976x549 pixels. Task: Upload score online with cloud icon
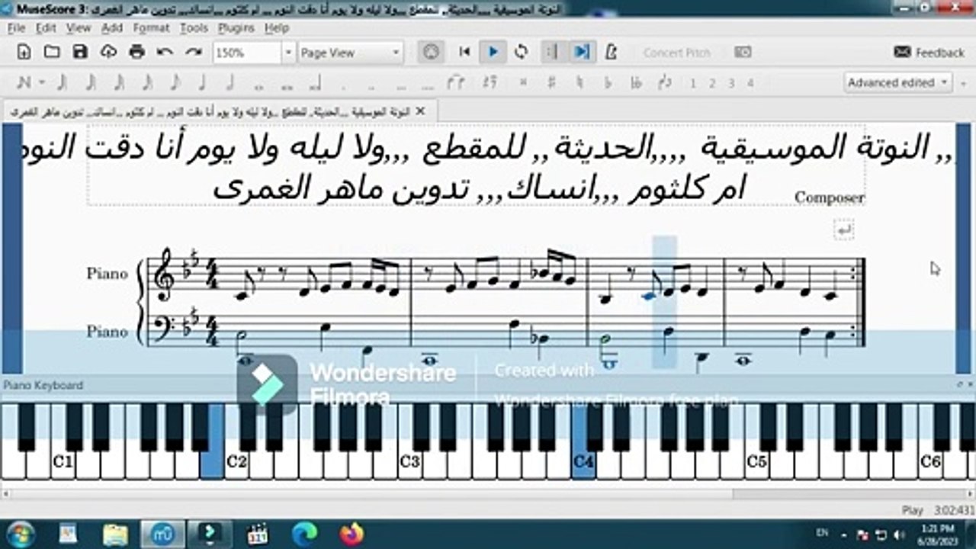(x=108, y=52)
